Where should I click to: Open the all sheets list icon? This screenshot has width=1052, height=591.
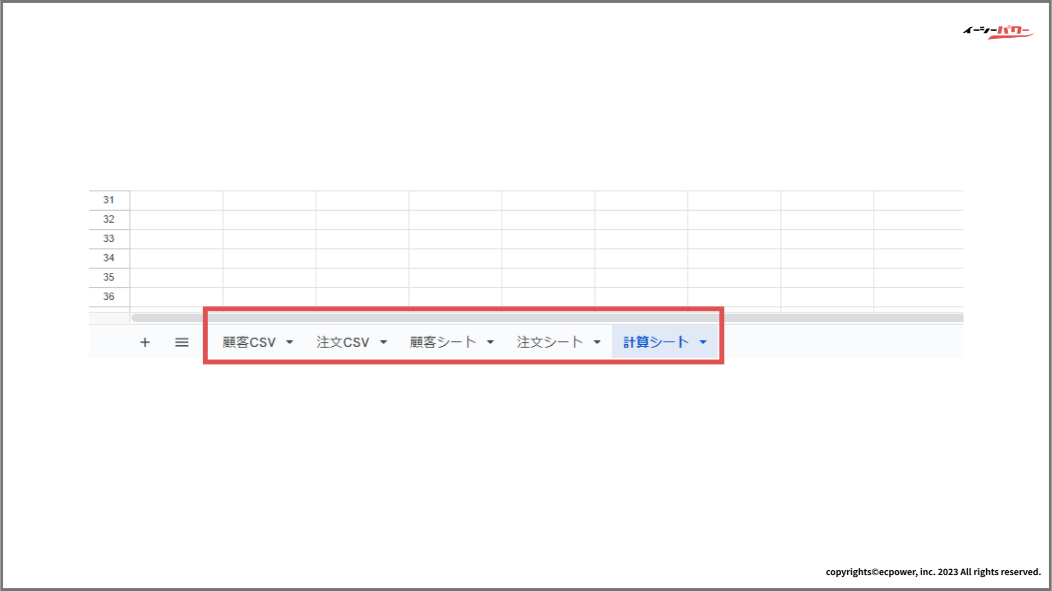coord(182,343)
